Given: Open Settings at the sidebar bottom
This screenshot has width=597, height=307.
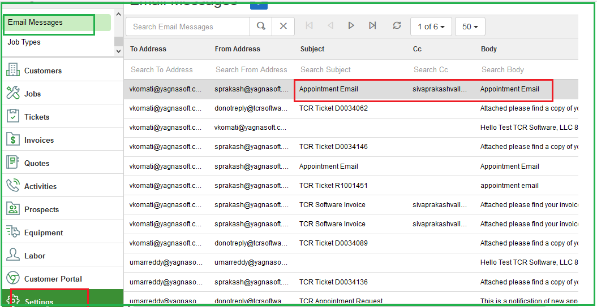Looking at the screenshot, I should pyautogui.click(x=39, y=302).
